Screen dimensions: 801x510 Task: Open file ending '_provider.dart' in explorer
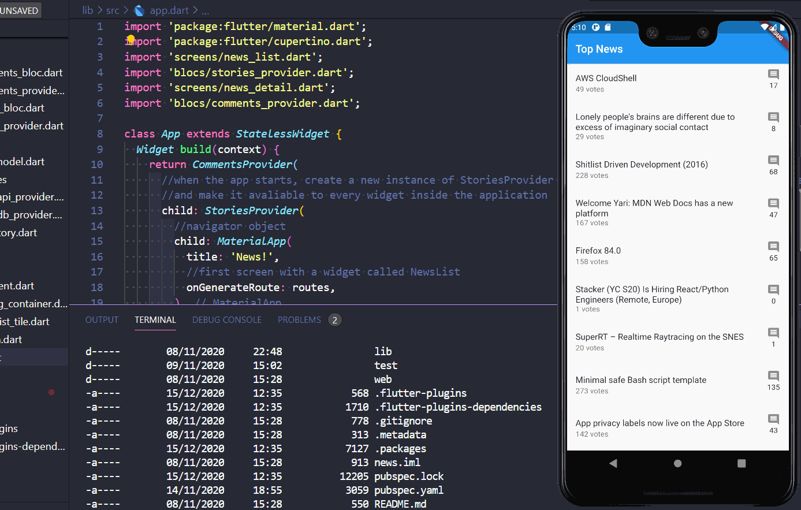coord(32,126)
